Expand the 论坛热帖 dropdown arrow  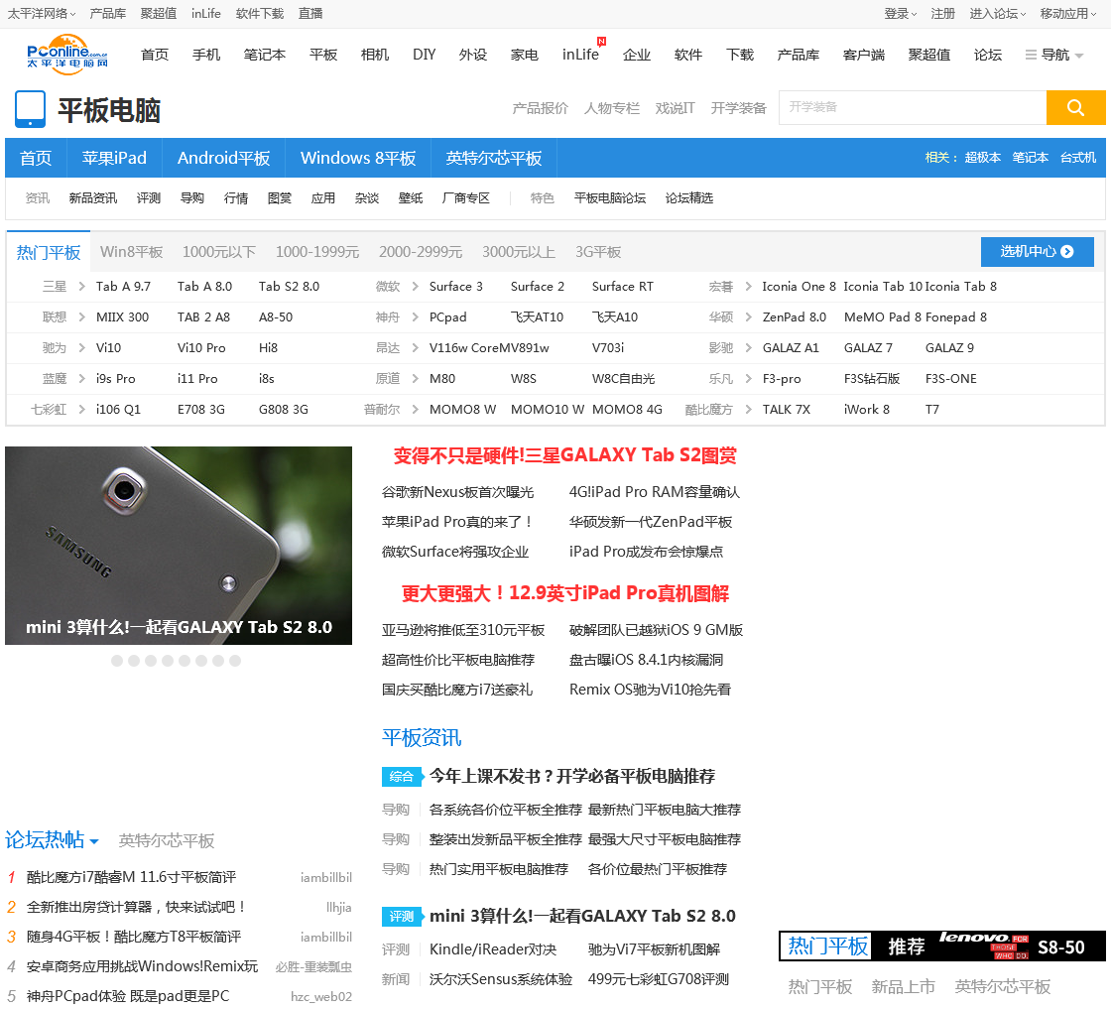pyautogui.click(x=94, y=842)
